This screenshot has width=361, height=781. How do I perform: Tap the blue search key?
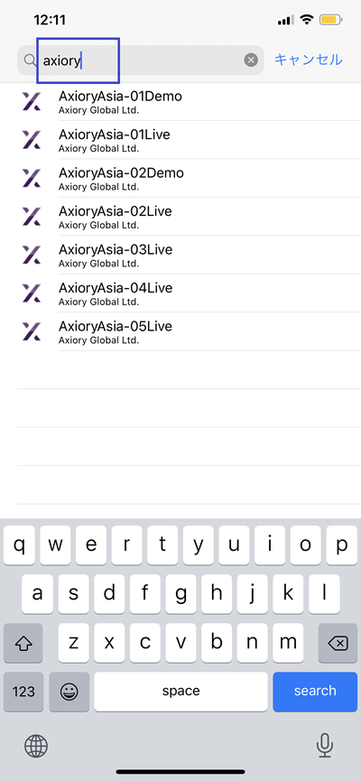315,692
